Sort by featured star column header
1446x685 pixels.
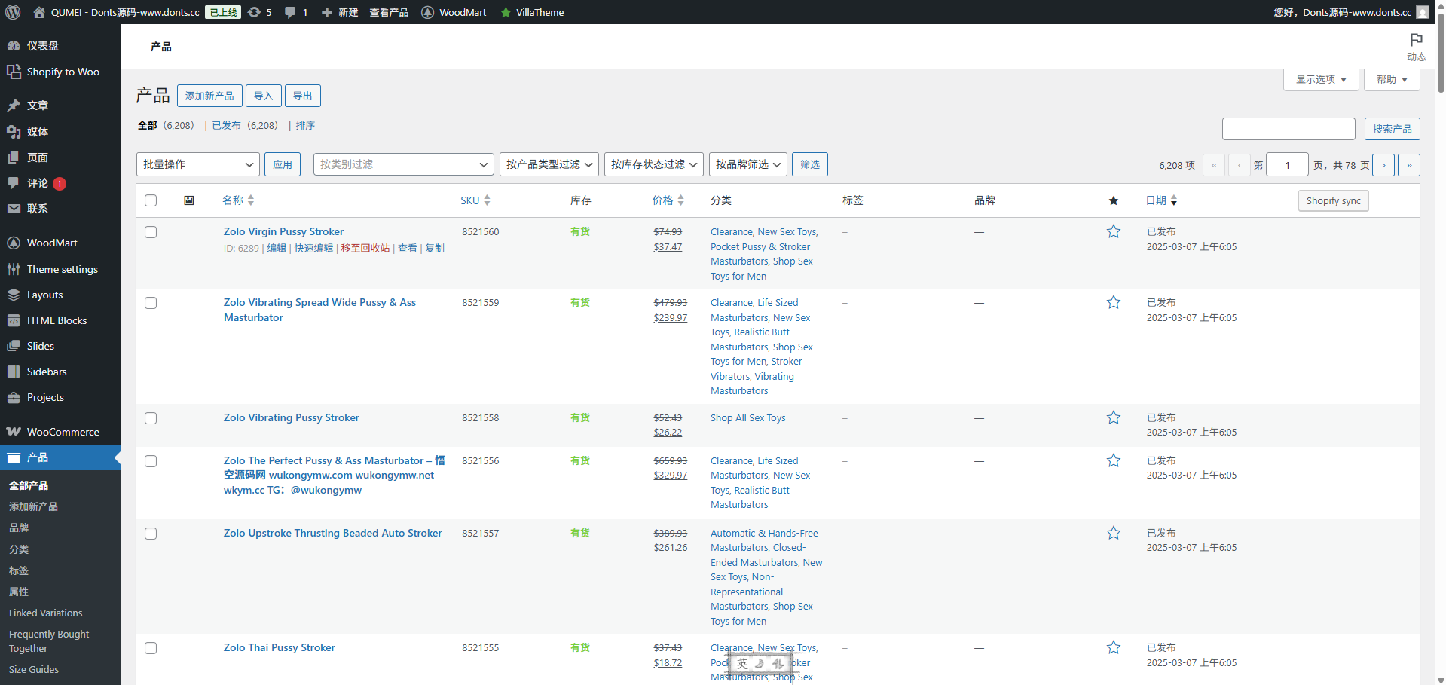tap(1114, 200)
